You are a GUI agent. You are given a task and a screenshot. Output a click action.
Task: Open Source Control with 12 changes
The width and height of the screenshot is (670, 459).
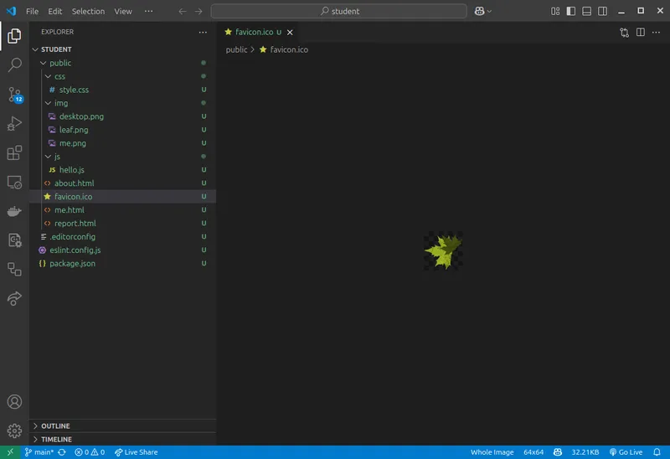click(x=14, y=95)
